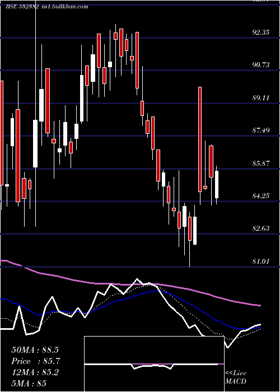Click the 81.01 price axis label
This screenshot has width=280, height=392.
pos(261,262)
